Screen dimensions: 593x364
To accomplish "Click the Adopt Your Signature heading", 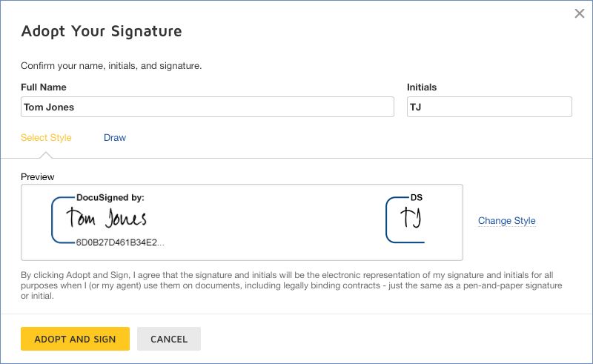I will coord(102,31).
